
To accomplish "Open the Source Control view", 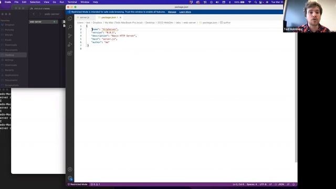I will (70, 36).
